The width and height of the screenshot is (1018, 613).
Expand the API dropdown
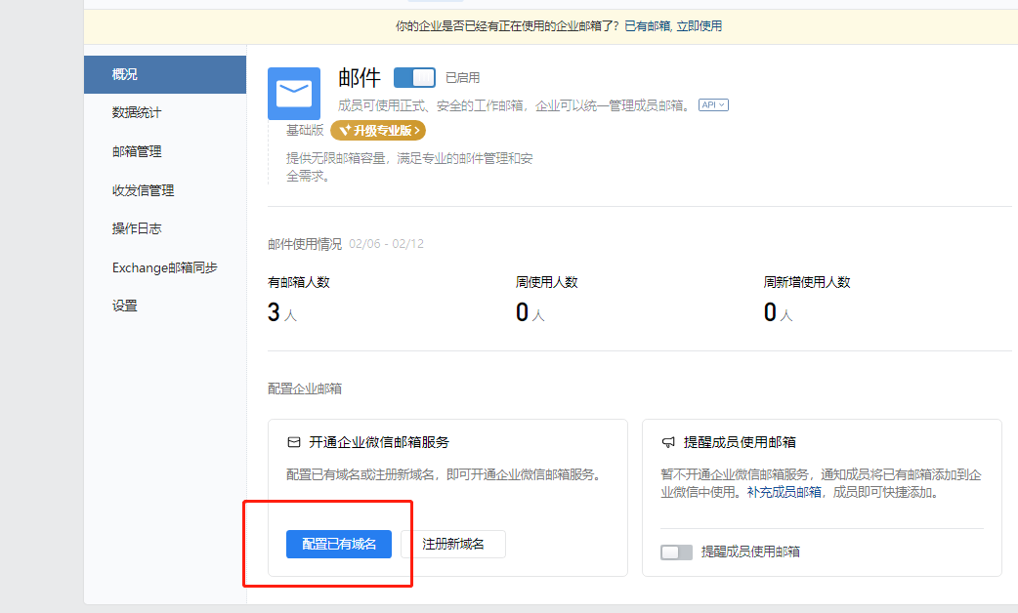coord(711,103)
